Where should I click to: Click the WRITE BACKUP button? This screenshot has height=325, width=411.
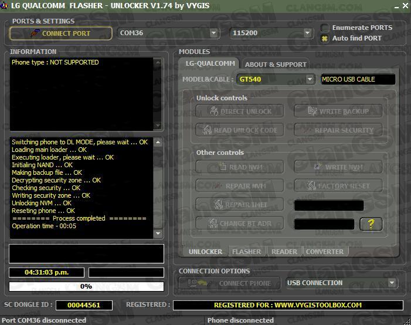(x=338, y=111)
